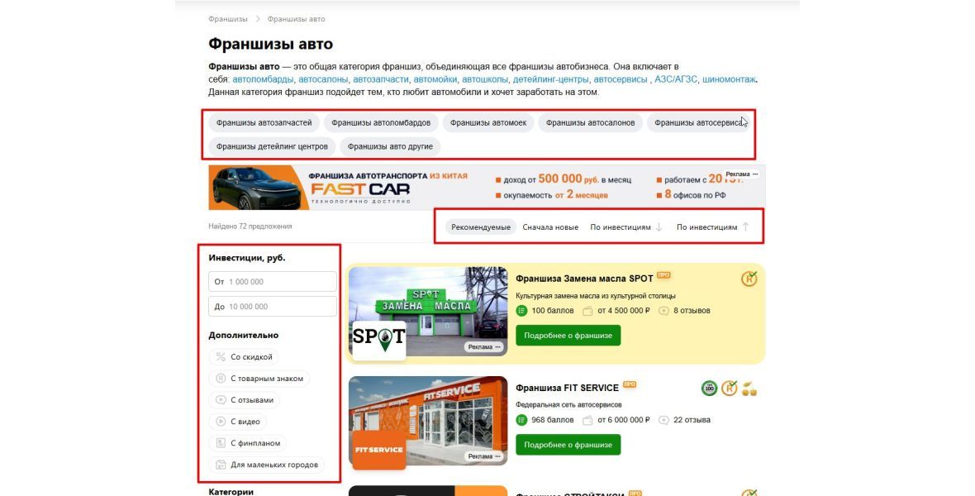Sort По инвестициям ascending arrow
This screenshot has width=975, height=496.
pyautogui.click(x=745, y=227)
